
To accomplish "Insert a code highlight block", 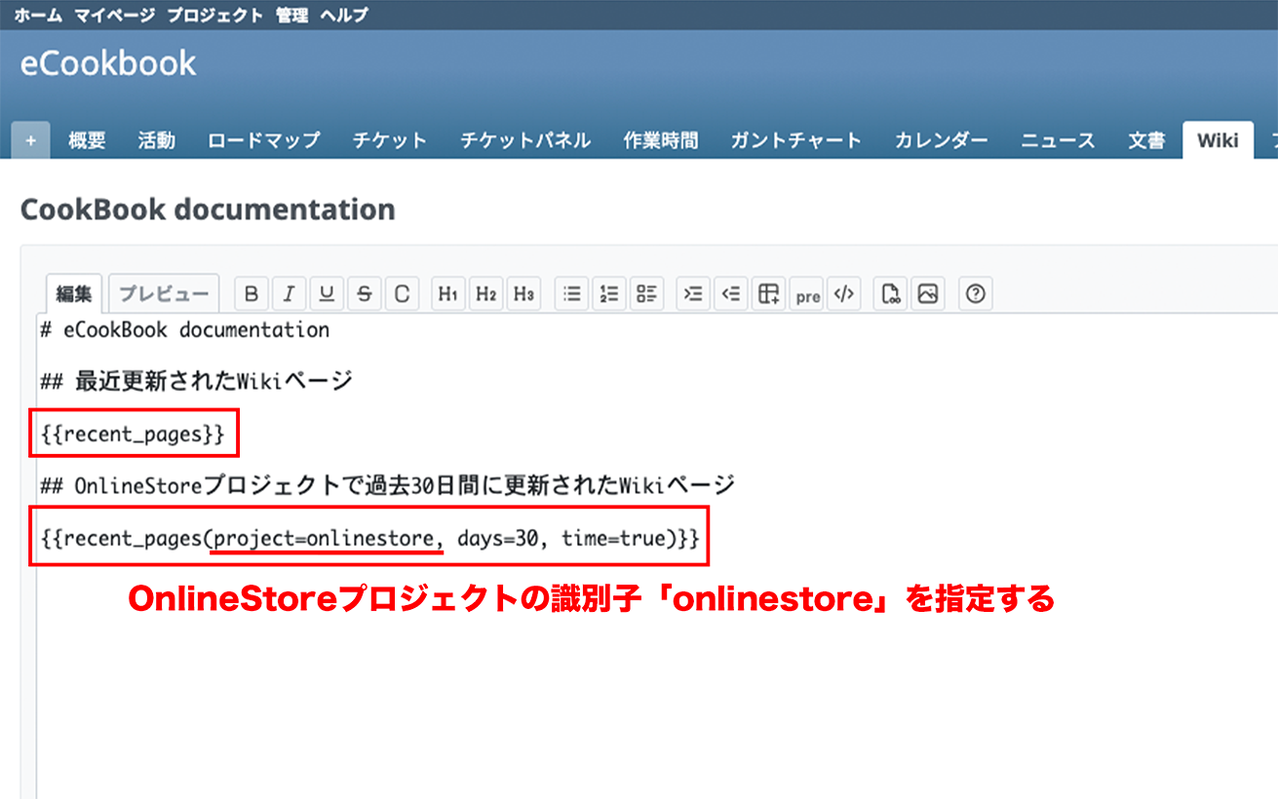I will (844, 293).
